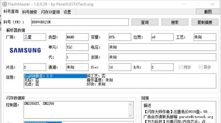Select the 无铅: 否 info line

pos(31,80)
